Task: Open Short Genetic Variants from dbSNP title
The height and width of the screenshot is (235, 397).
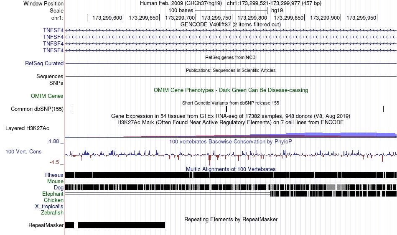Action: (x=231, y=103)
